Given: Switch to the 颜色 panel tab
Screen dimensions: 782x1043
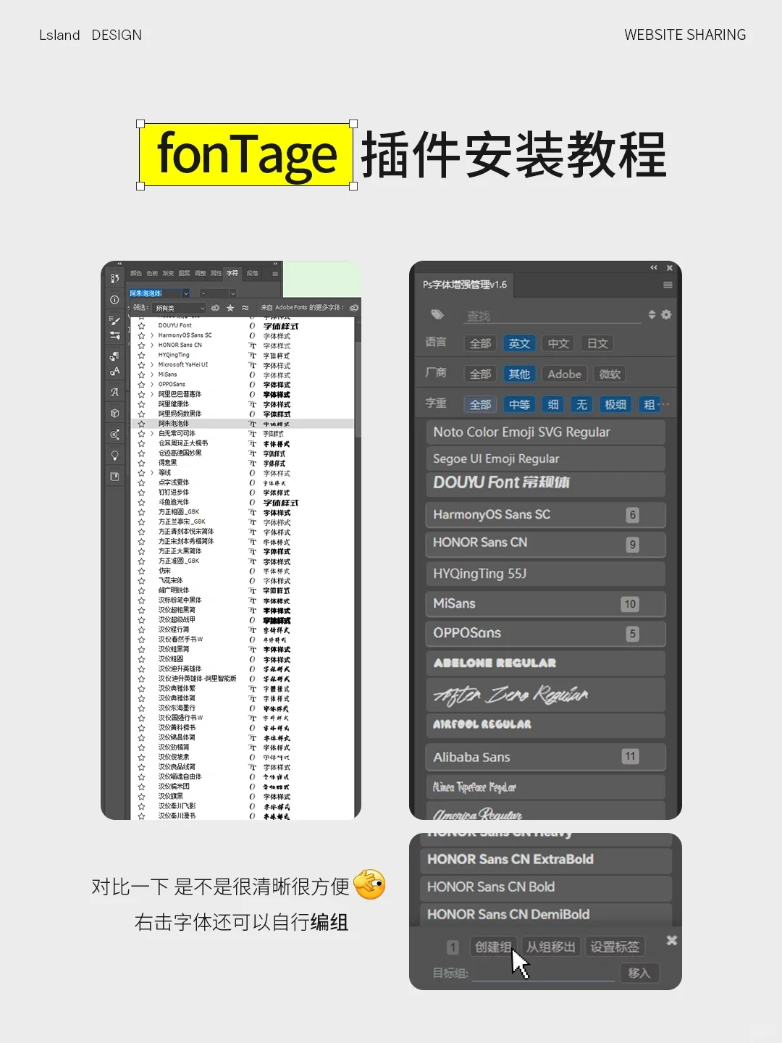Looking at the screenshot, I should tap(138, 272).
